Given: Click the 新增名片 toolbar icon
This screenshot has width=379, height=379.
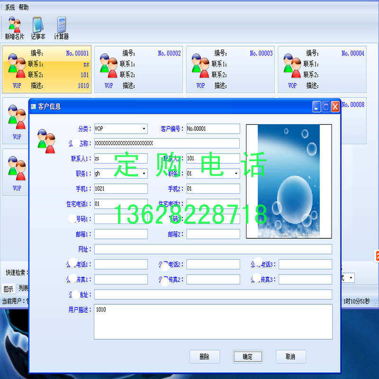Looking at the screenshot, I should click(x=15, y=28).
